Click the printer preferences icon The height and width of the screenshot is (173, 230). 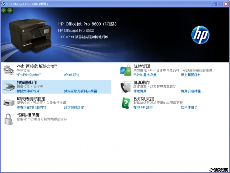(9, 103)
